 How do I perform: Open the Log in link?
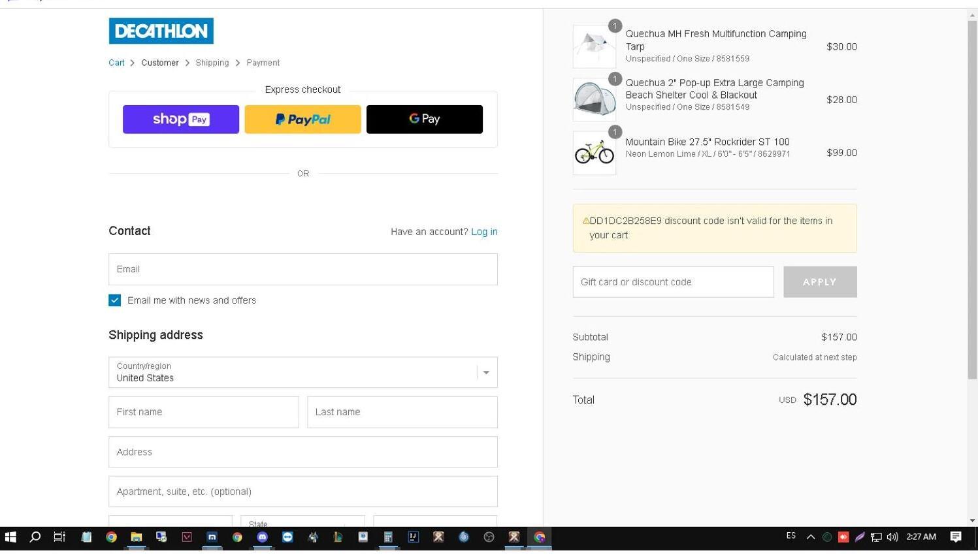[x=484, y=232]
